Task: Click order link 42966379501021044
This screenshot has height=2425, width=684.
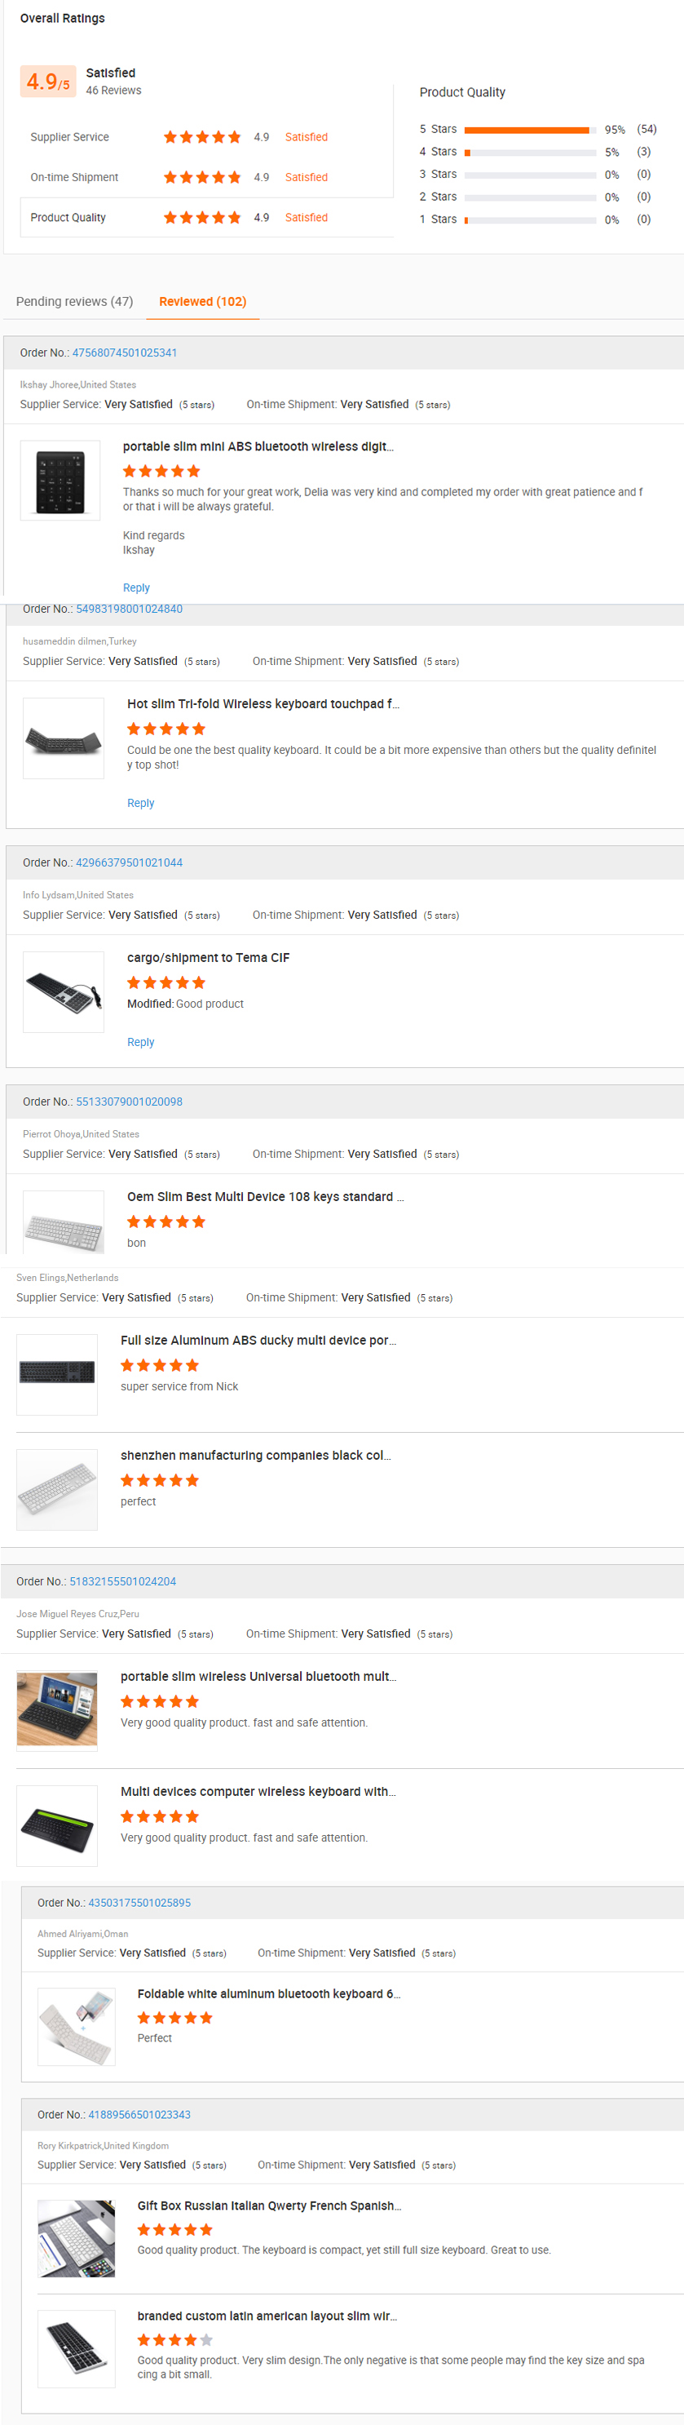Action: tap(129, 862)
